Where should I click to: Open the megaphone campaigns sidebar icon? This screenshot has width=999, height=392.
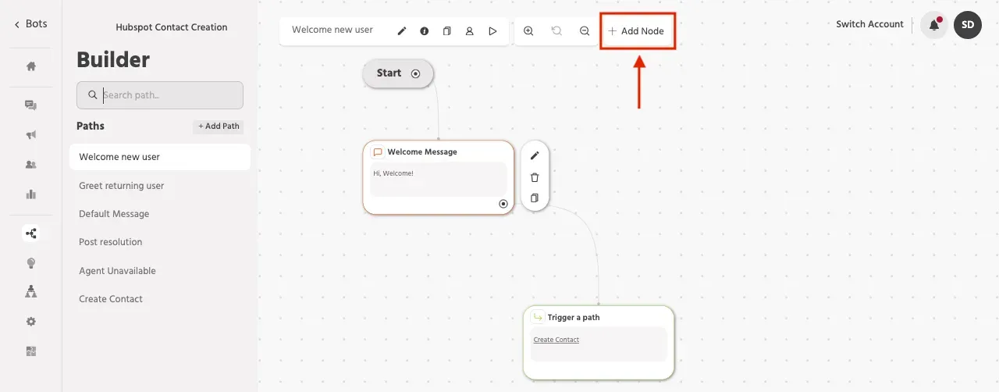31,135
